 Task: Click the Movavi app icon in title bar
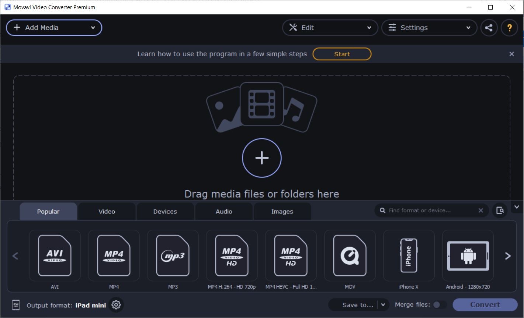(7, 7)
